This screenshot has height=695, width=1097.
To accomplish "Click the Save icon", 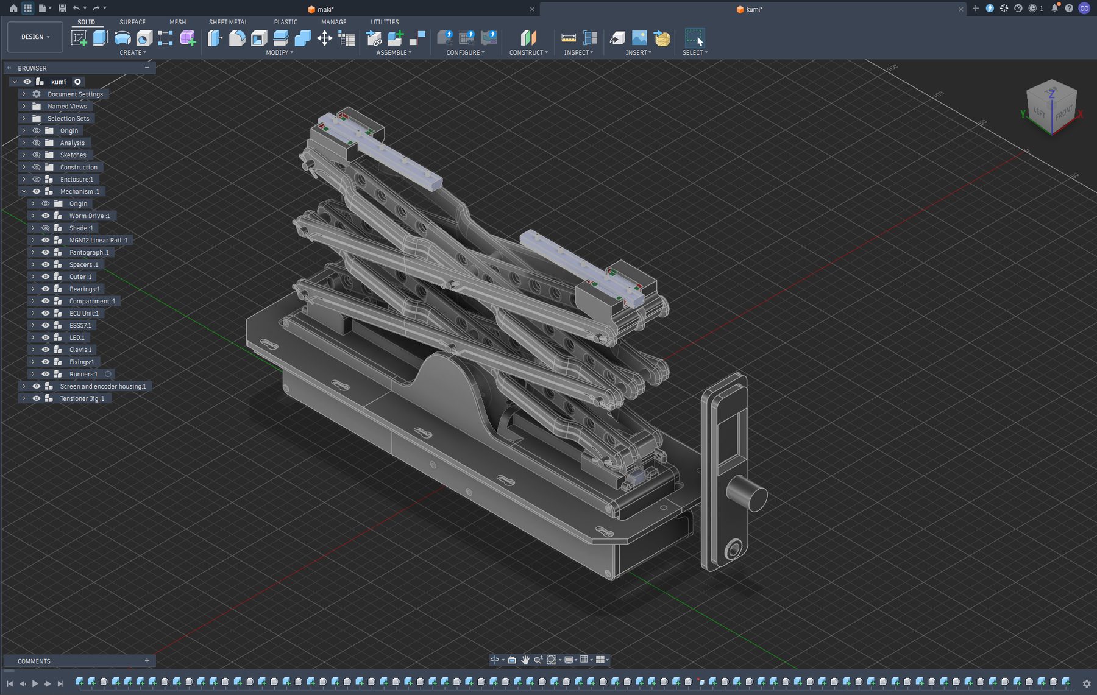I will [62, 8].
